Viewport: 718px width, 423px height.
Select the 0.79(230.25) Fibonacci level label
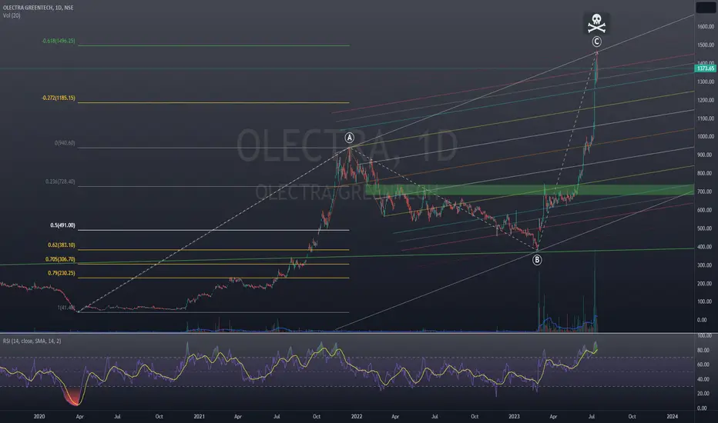tap(62, 273)
